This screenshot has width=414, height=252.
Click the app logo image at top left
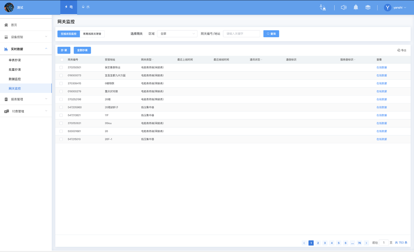(9, 7)
